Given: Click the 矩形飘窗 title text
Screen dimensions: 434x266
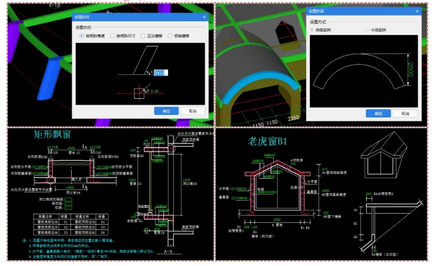Looking at the screenshot, I should point(52,134).
